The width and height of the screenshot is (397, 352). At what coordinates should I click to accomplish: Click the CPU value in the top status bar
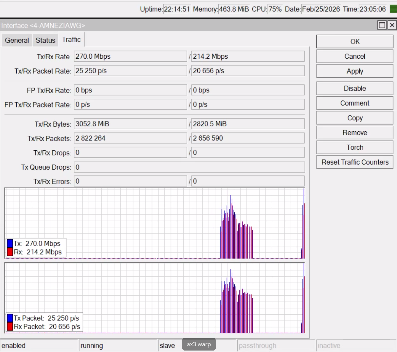tap(275, 9)
